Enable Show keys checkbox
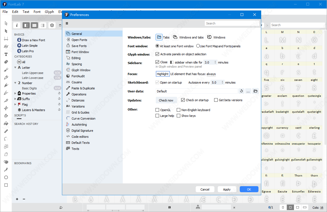Image resolution: width=327 pixels, height=212 pixels. click(x=179, y=115)
